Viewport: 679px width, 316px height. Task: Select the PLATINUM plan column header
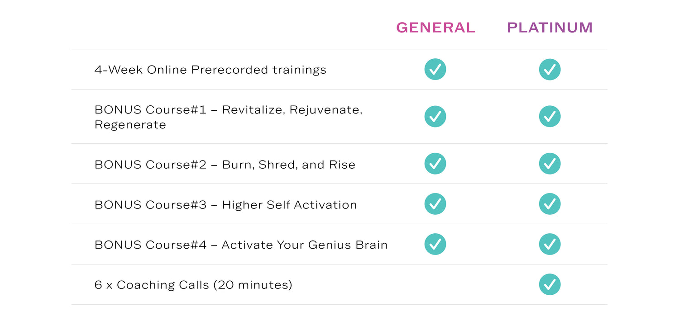550,28
